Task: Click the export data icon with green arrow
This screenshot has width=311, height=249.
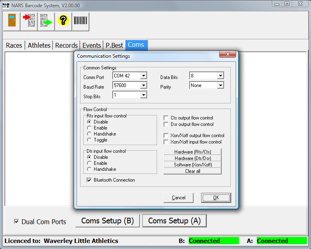Action: [46, 21]
